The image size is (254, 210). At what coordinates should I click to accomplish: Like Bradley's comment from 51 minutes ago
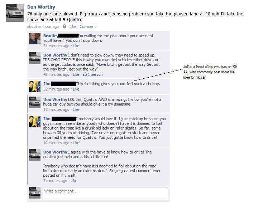[x=76, y=46]
